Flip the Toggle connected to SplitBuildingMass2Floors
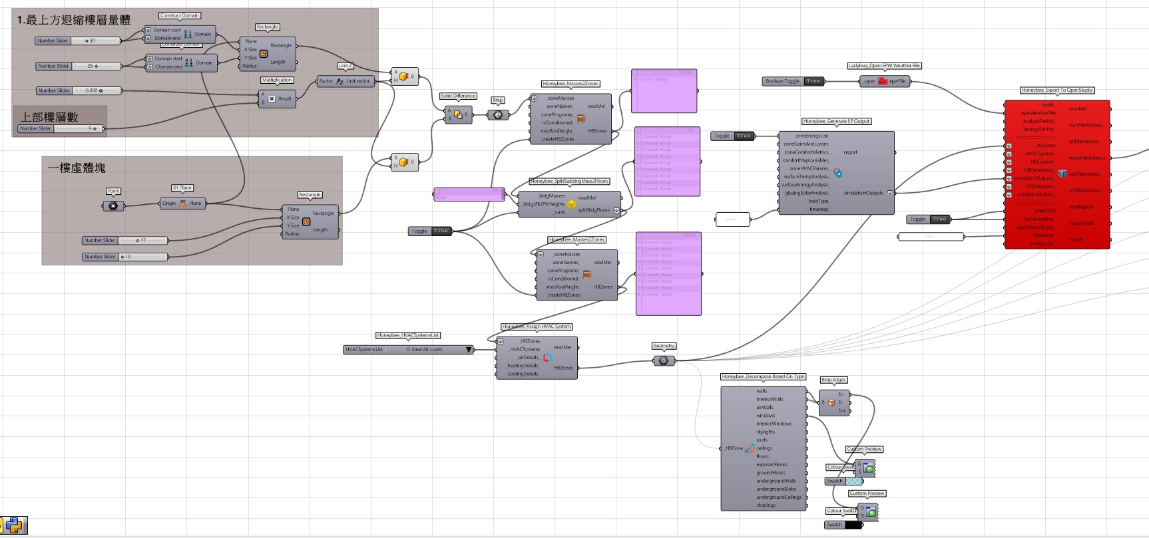Screen dimensions: 1149x538 tap(441, 231)
